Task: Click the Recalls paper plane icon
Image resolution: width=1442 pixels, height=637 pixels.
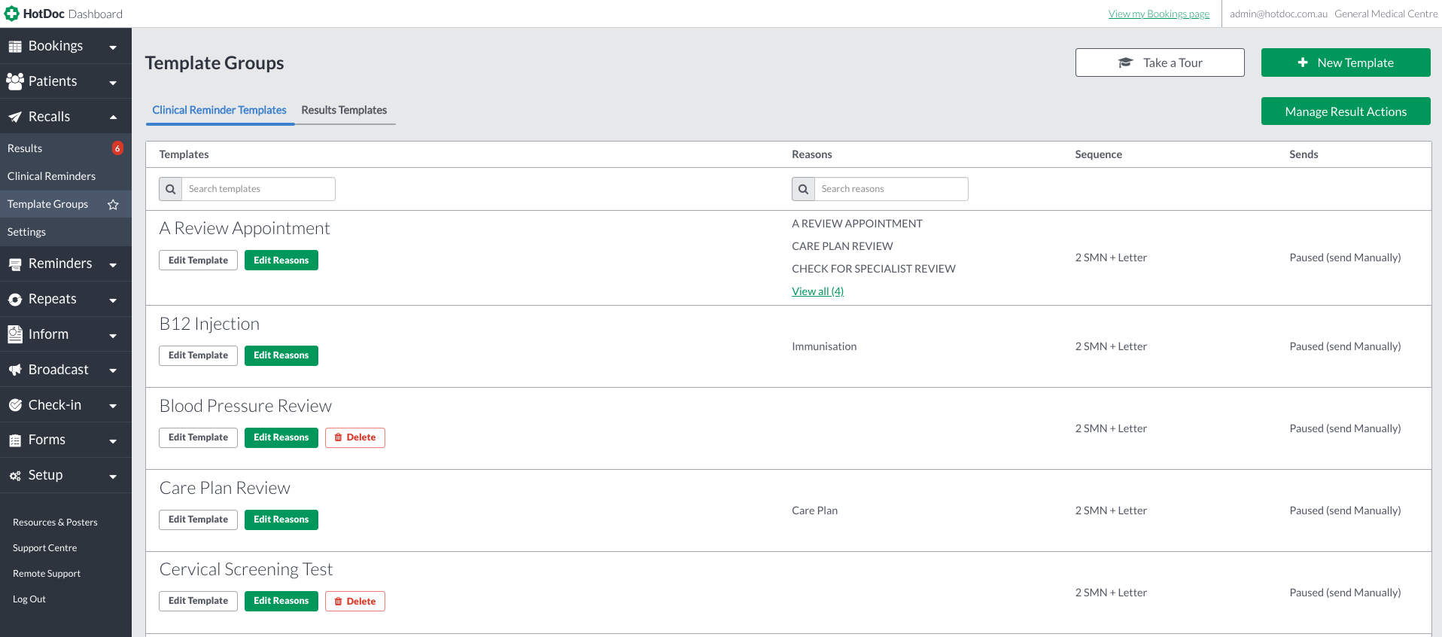Action: pyautogui.click(x=15, y=117)
